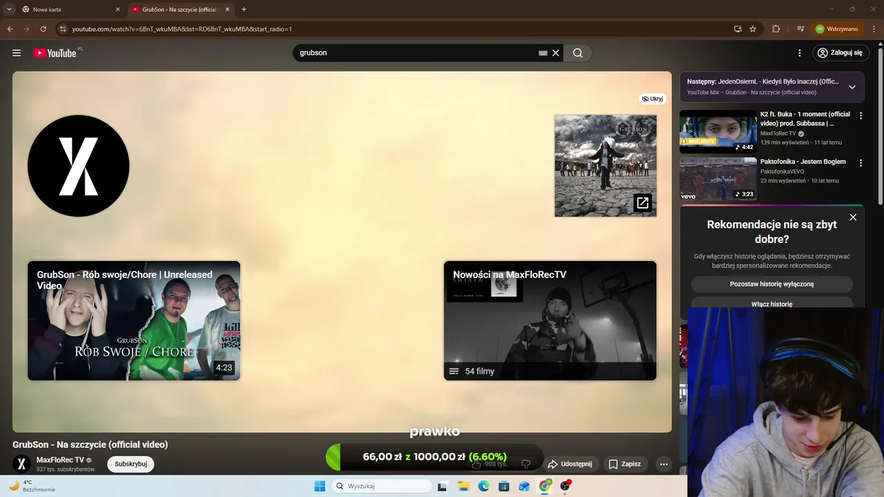Clear the search query with X
The width and height of the screenshot is (884, 497).
(x=555, y=53)
